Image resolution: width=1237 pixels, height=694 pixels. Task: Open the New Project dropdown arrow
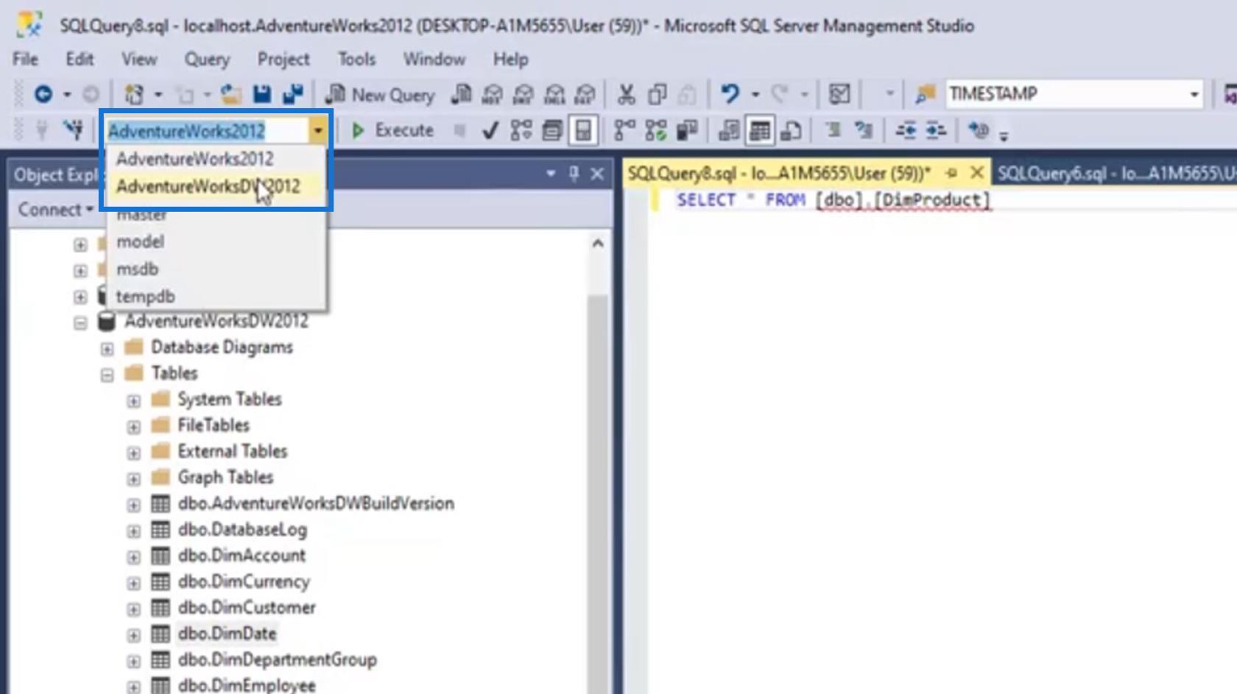[158, 94]
